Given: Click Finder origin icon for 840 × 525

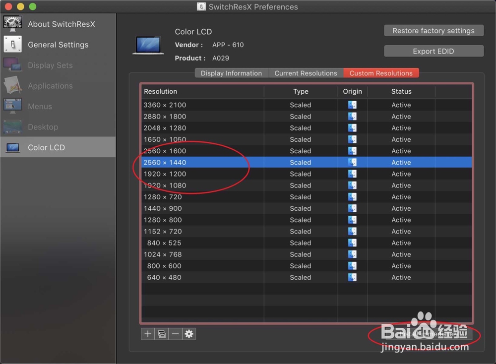Looking at the screenshot, I should (352, 243).
